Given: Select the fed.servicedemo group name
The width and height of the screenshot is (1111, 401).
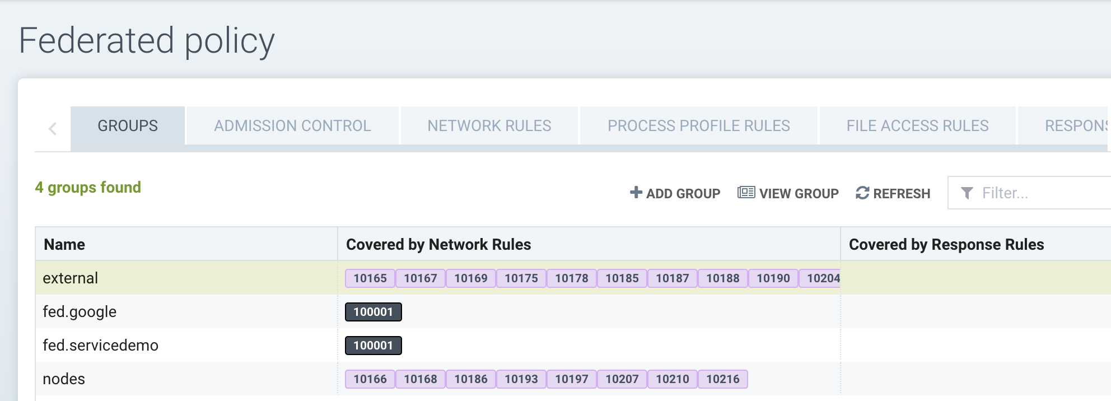Looking at the screenshot, I should (x=100, y=346).
